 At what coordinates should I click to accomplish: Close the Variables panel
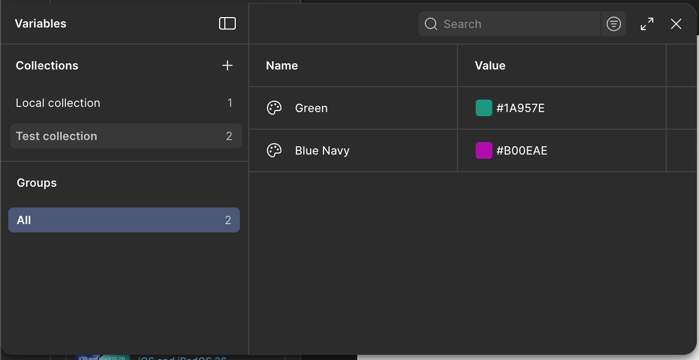click(676, 24)
